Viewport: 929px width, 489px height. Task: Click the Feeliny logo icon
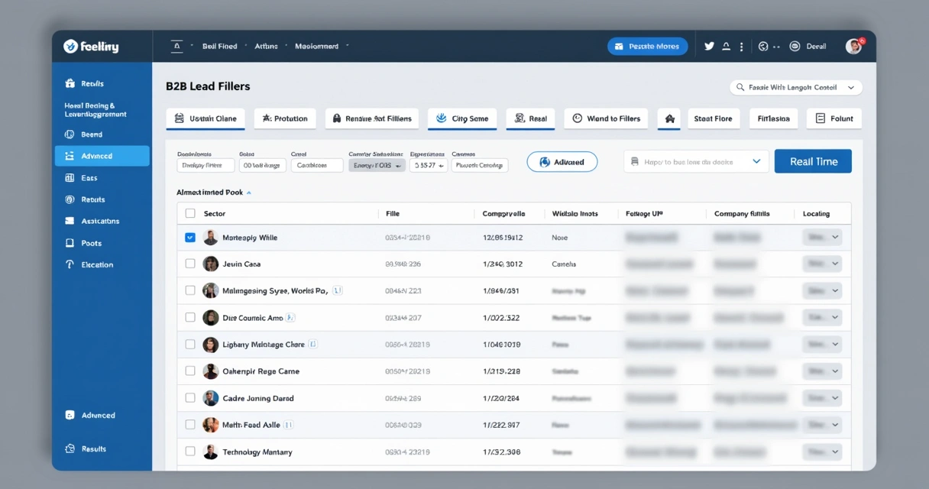pyautogui.click(x=71, y=47)
